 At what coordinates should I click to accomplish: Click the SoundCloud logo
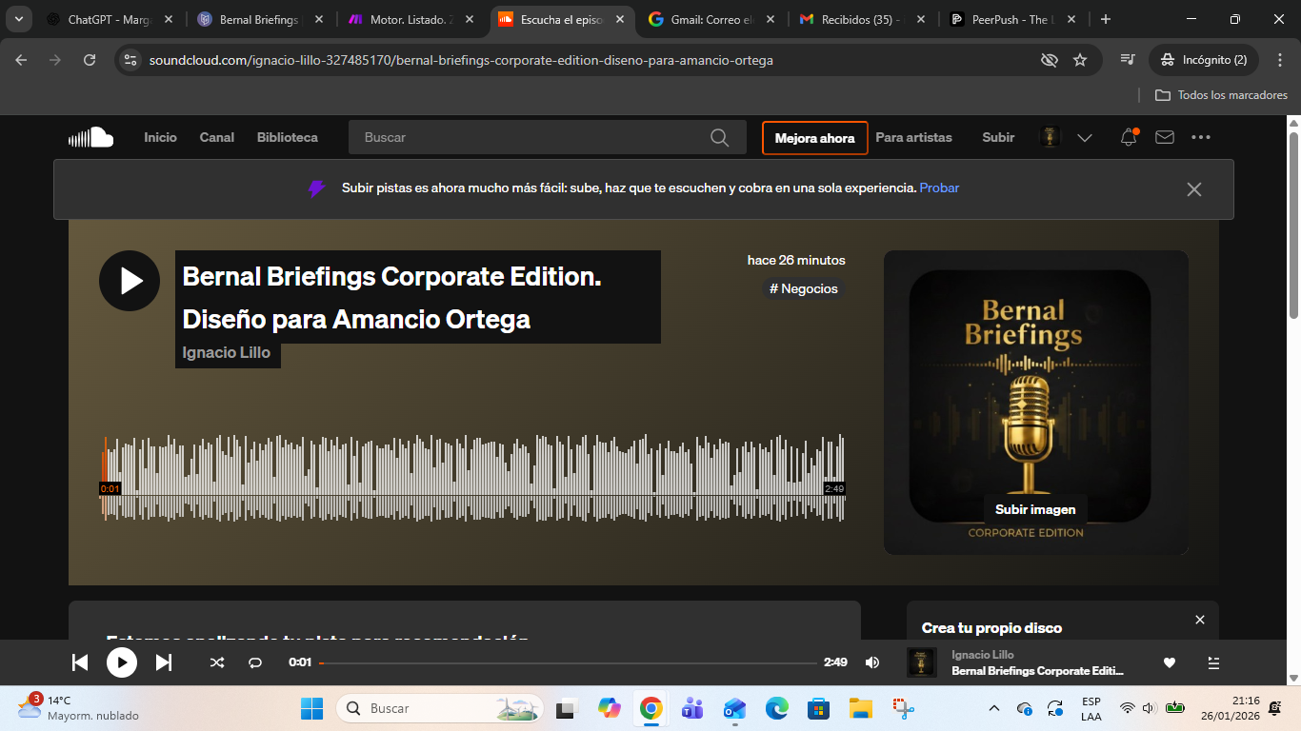[90, 136]
